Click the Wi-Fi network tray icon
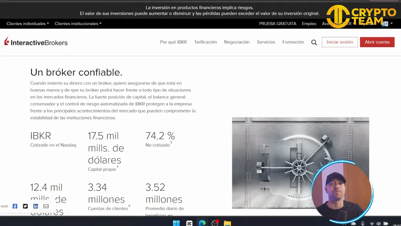The width and height of the screenshot is (401, 226). (372, 224)
